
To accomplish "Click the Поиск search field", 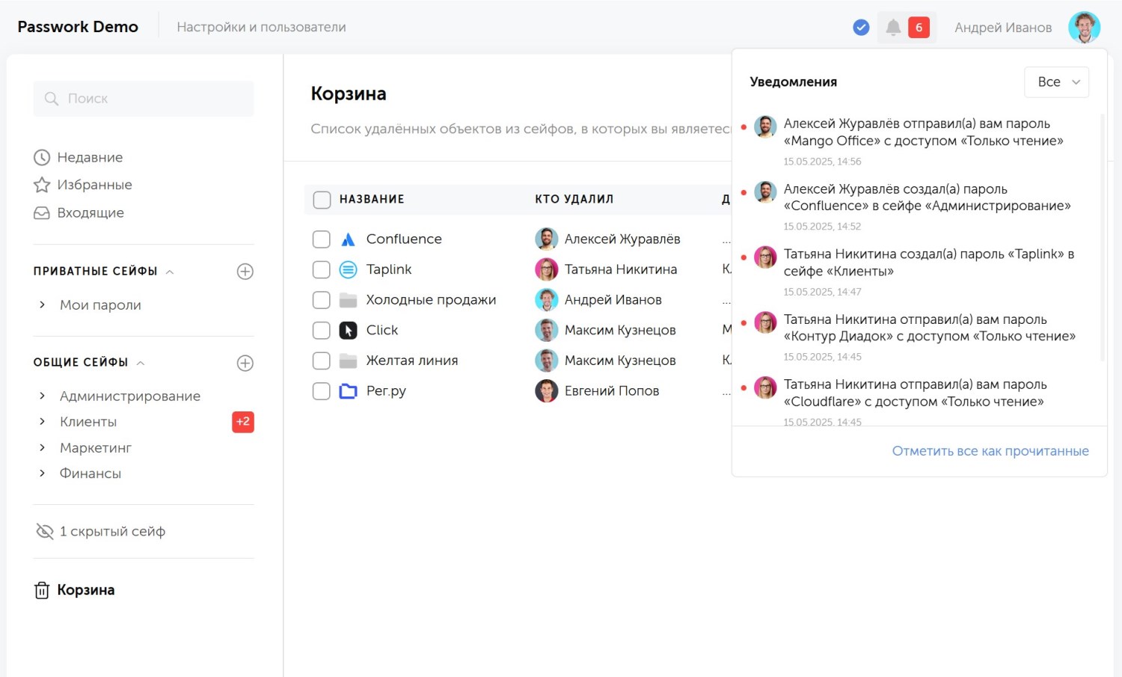I will [x=144, y=99].
